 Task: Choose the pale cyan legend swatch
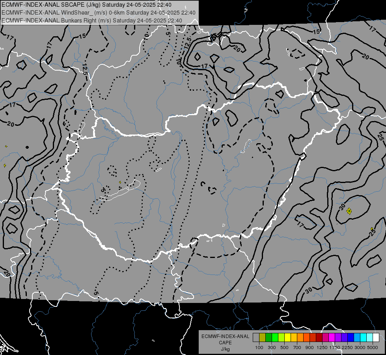point(370,338)
